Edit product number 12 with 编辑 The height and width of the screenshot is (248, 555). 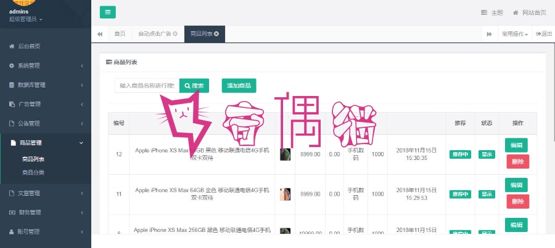point(516,145)
